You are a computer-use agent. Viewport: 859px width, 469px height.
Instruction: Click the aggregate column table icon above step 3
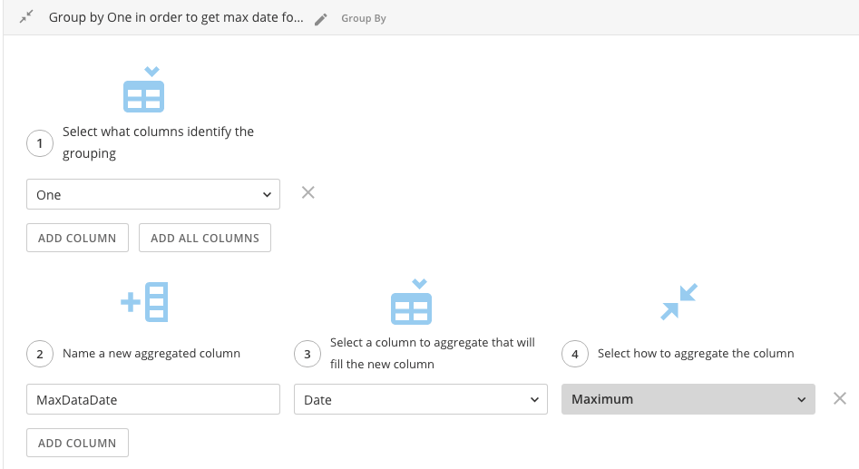pyautogui.click(x=412, y=302)
